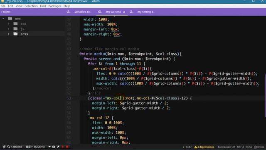266x150 pixels.
Task: Open the Help menu
Action: point(67,6)
